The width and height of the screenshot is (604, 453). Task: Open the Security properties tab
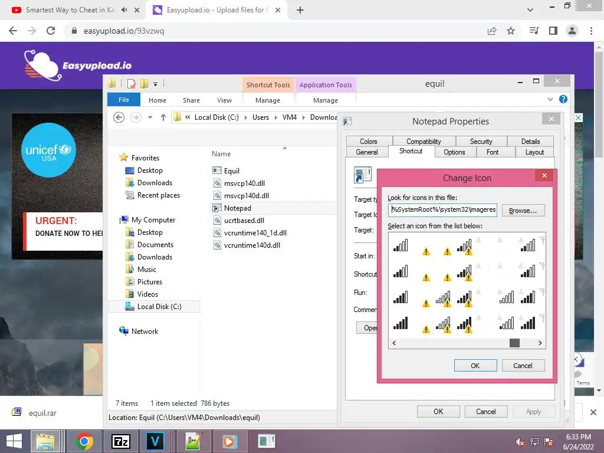481,142
